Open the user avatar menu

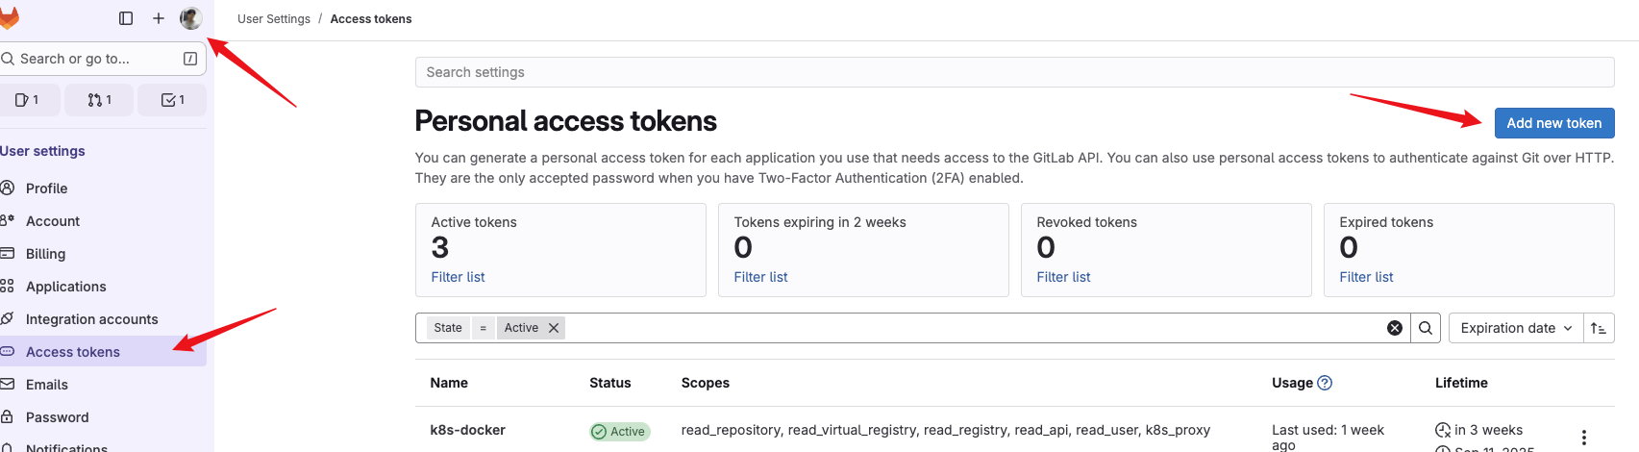point(190,18)
